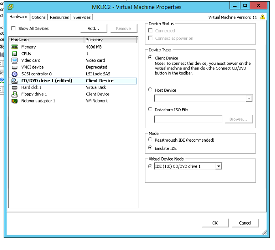This screenshot has width=275, height=250.
Task: Enable Show All Devices checkbox
Action: click(14, 28)
